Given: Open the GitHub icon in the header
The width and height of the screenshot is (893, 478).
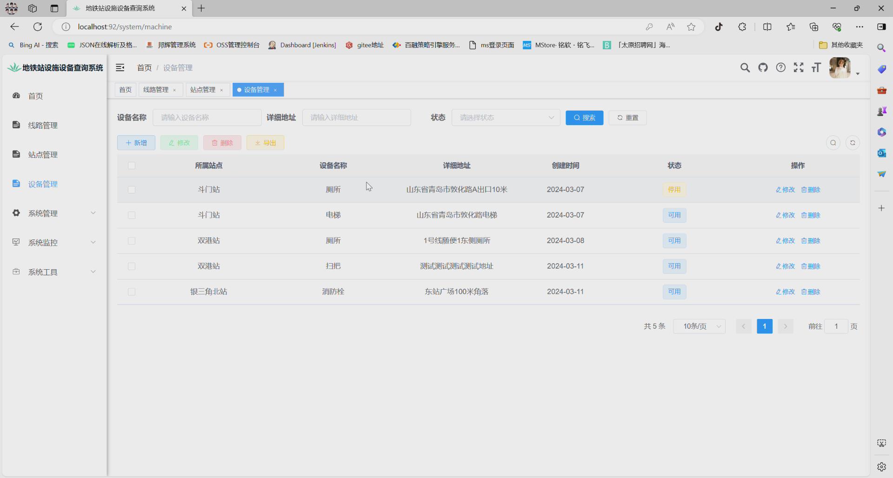Looking at the screenshot, I should click(x=763, y=67).
